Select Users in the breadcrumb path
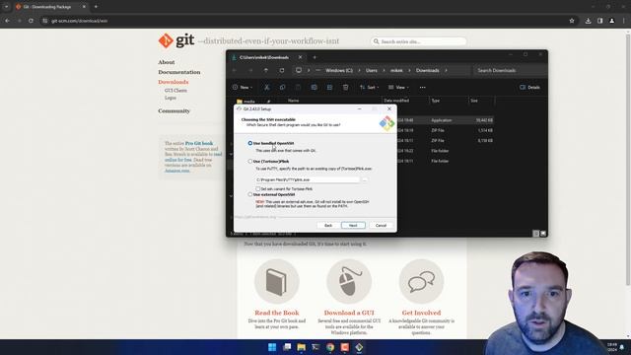The image size is (631, 355). [x=372, y=70]
